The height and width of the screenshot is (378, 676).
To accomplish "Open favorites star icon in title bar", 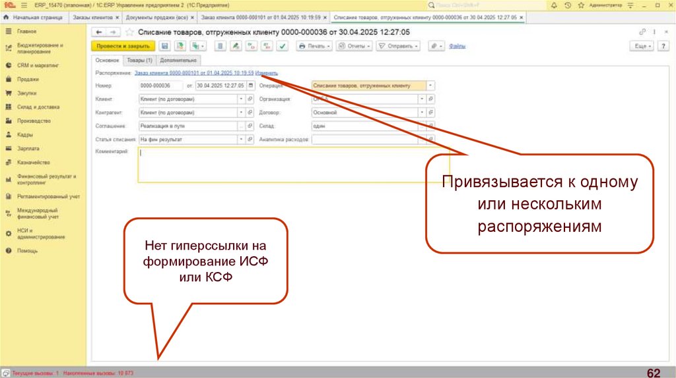I will point(581,5).
